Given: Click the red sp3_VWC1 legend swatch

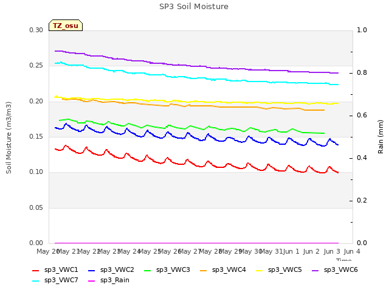Looking at the screenshot, I should (36, 270).
